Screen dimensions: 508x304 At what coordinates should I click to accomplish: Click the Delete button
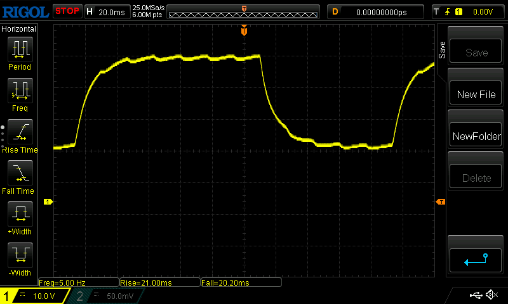(x=476, y=177)
